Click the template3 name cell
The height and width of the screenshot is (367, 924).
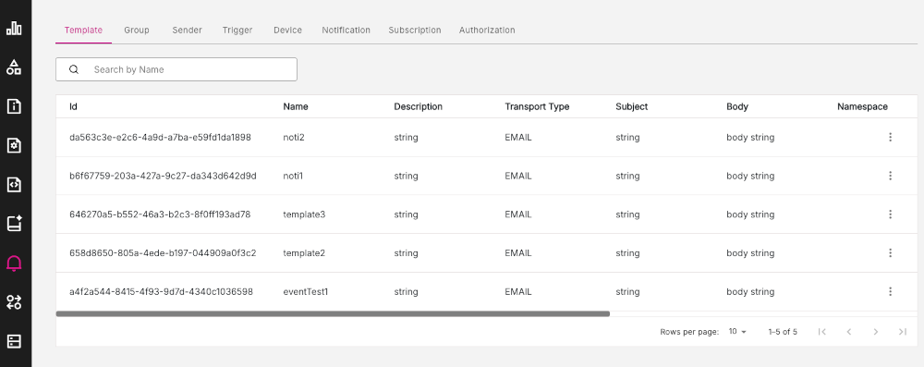[x=304, y=214]
